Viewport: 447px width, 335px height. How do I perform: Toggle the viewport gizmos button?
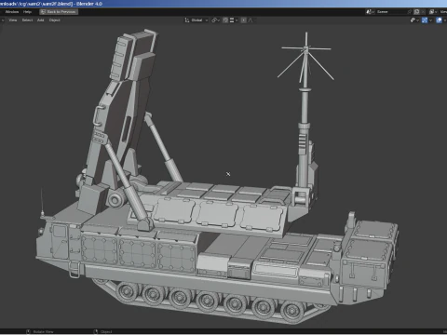[425, 20]
